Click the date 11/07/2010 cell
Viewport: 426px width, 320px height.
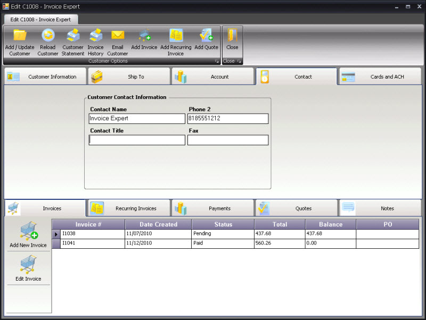point(158,234)
